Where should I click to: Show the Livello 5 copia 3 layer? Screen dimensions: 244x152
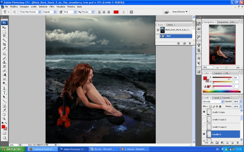[204, 120]
